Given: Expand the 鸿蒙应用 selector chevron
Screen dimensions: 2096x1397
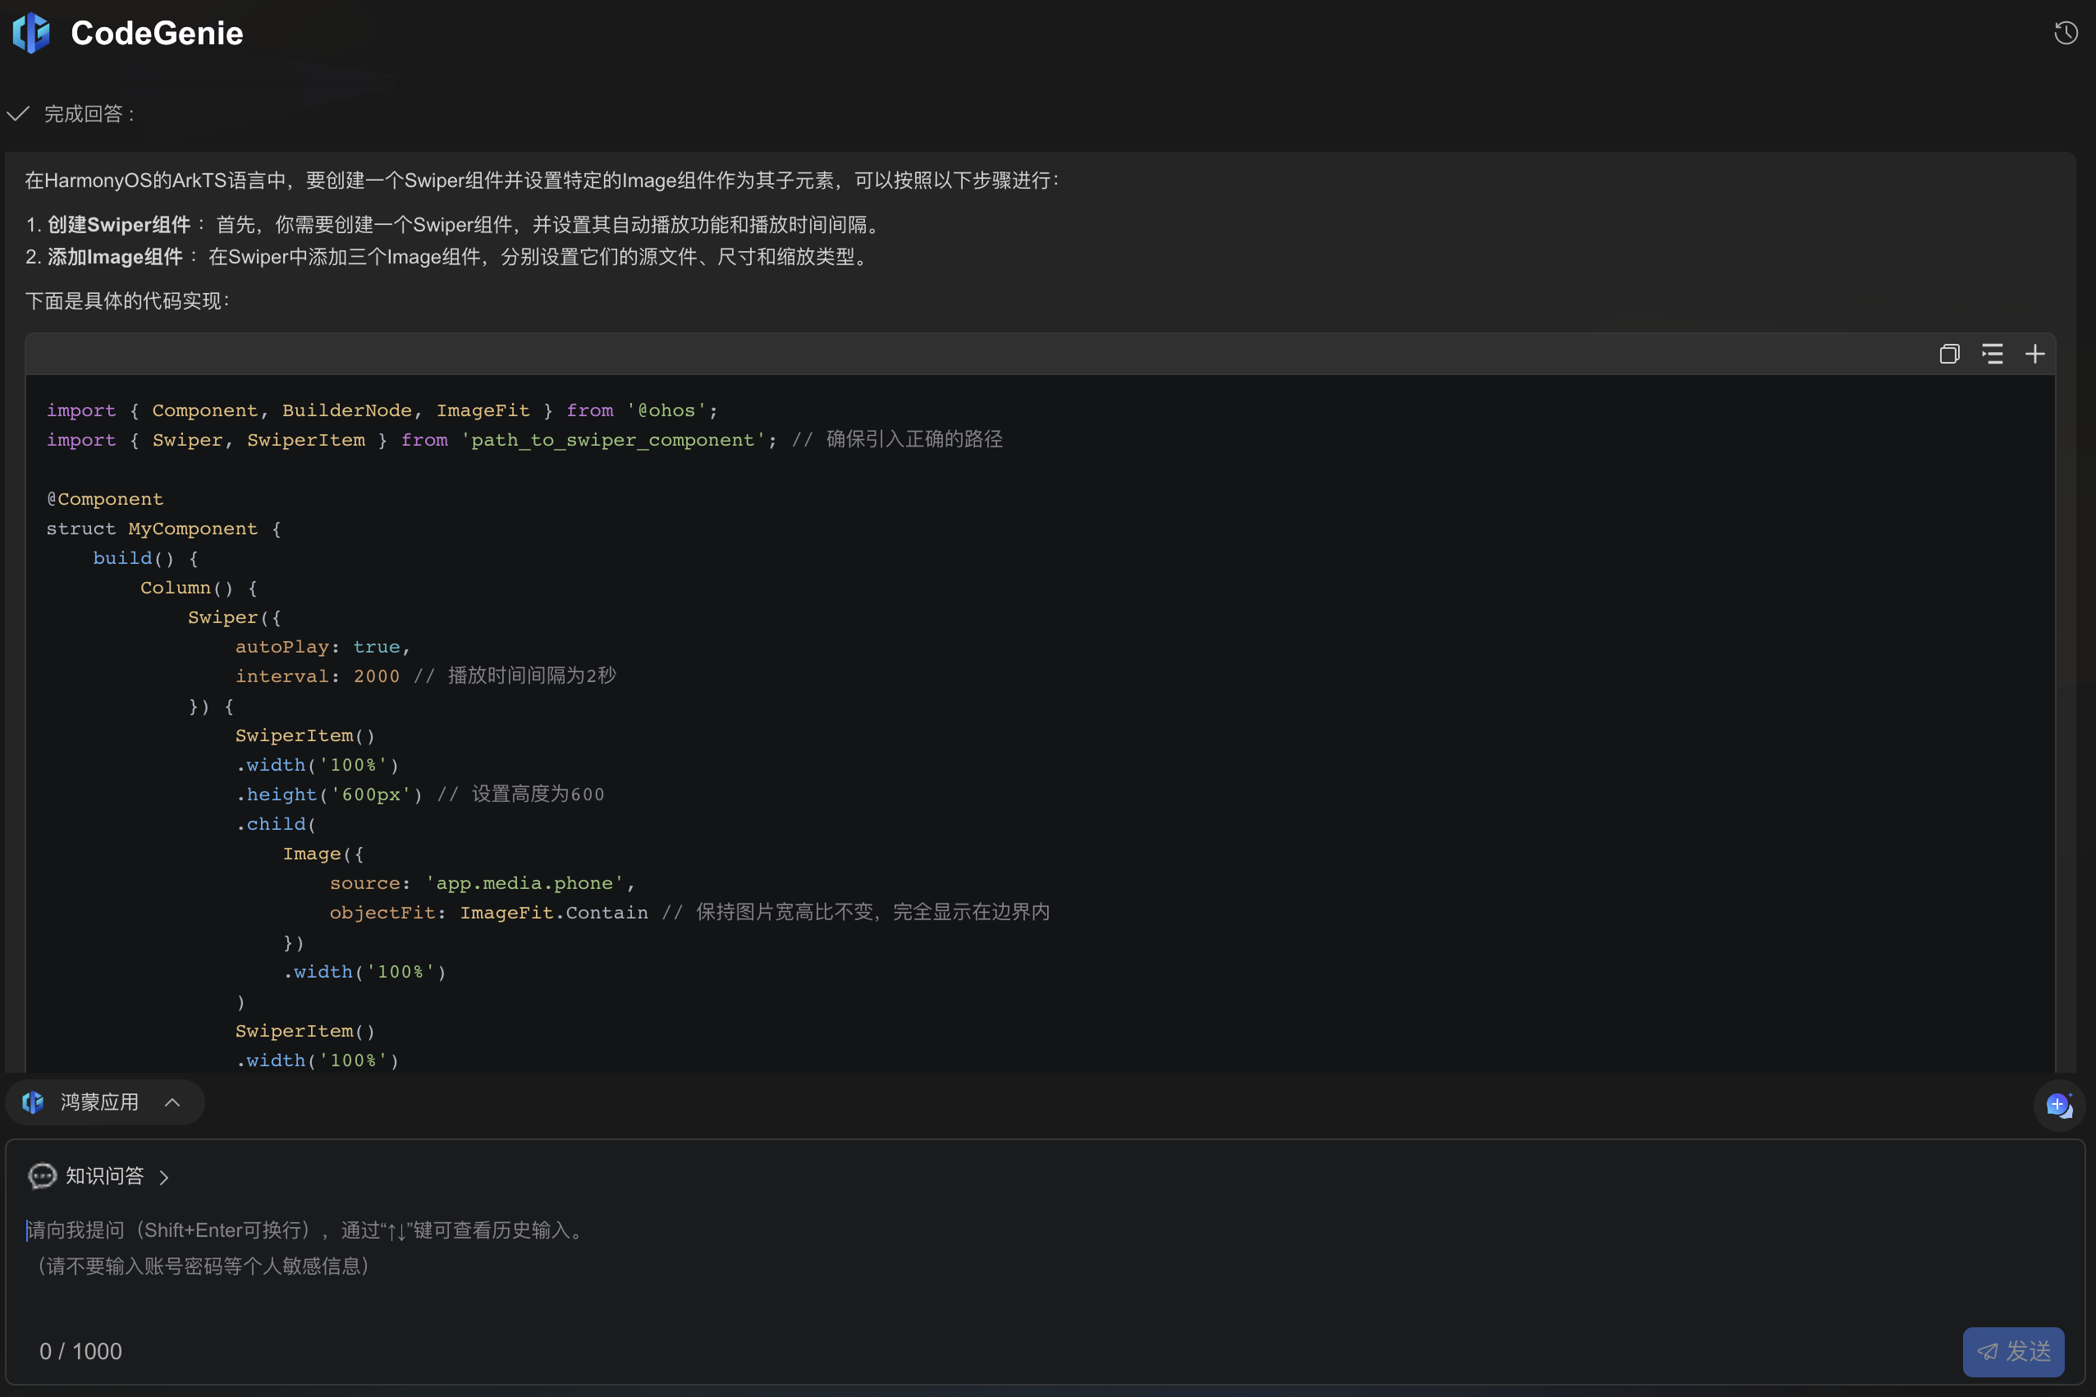Looking at the screenshot, I should pyautogui.click(x=173, y=1103).
